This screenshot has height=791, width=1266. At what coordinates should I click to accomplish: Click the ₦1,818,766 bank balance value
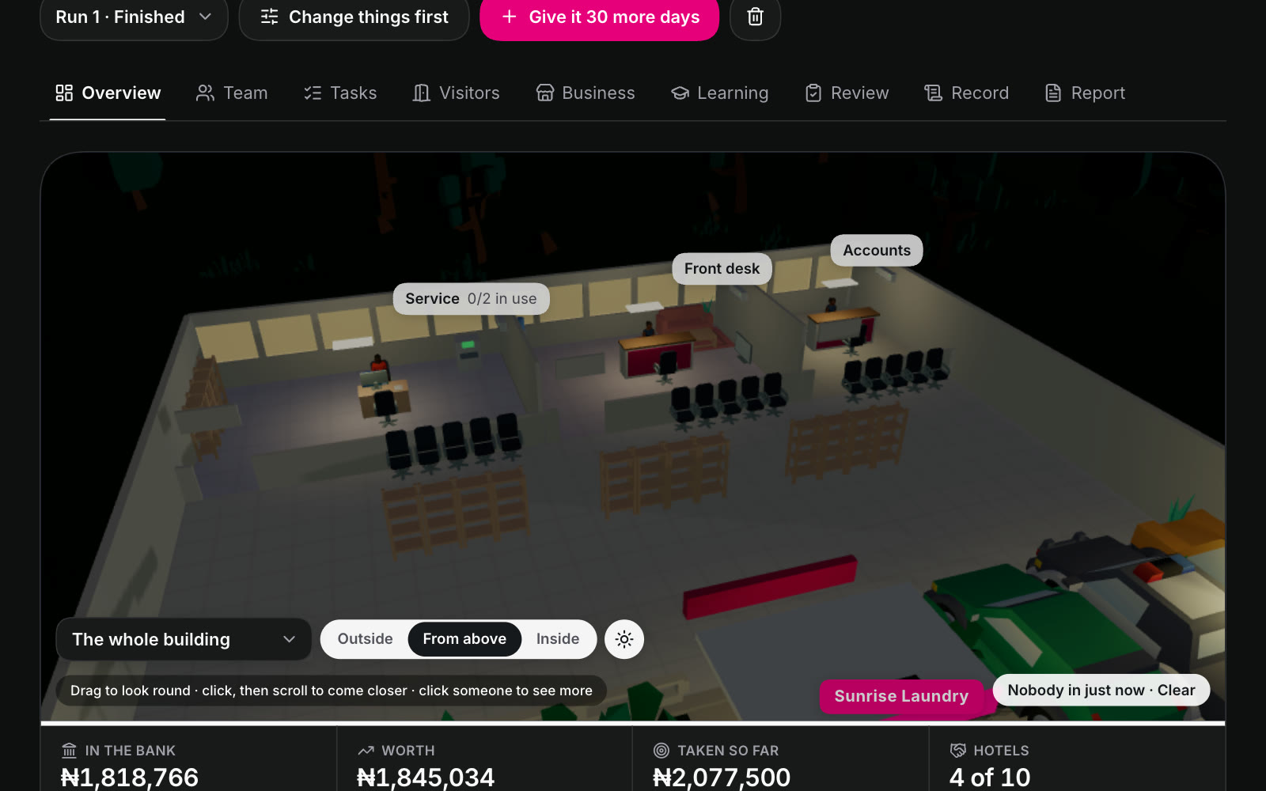tap(130, 778)
